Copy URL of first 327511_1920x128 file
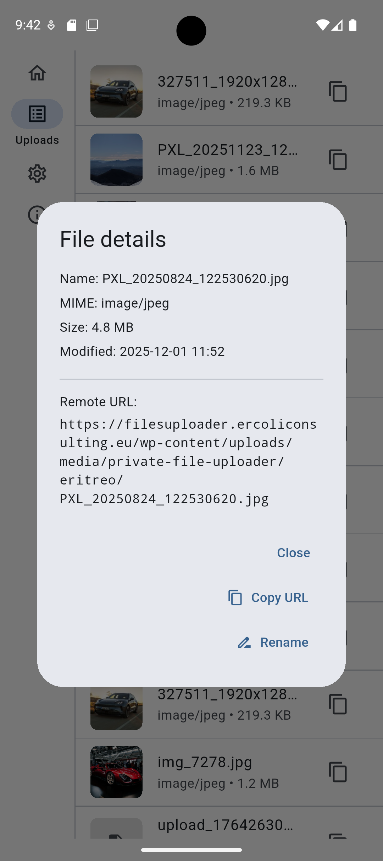The image size is (383, 861). (338, 92)
